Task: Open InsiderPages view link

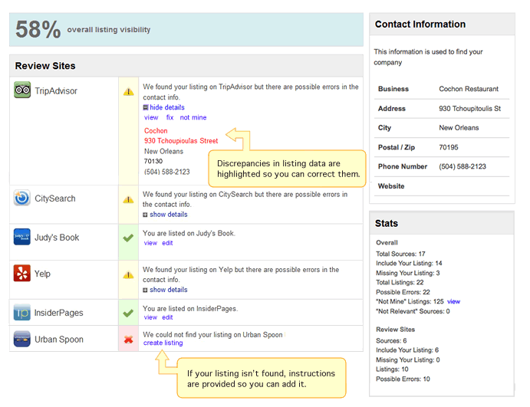Action: coord(150,317)
